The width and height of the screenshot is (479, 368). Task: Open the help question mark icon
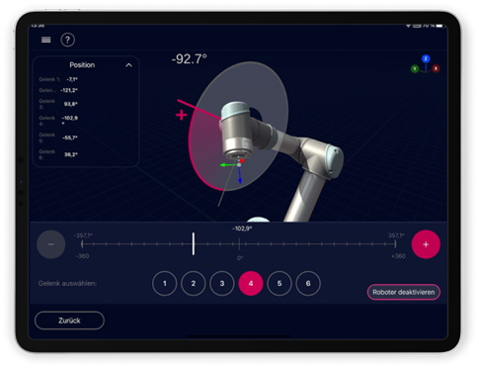(67, 40)
